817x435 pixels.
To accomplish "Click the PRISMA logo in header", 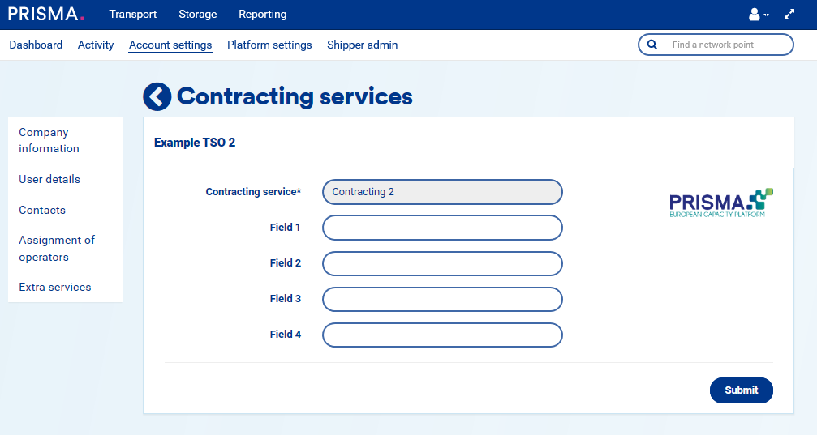I will tap(45, 14).
